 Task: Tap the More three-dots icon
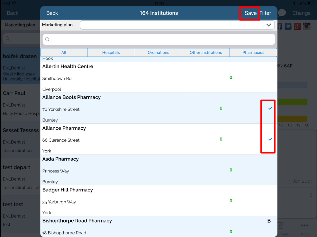point(304,226)
